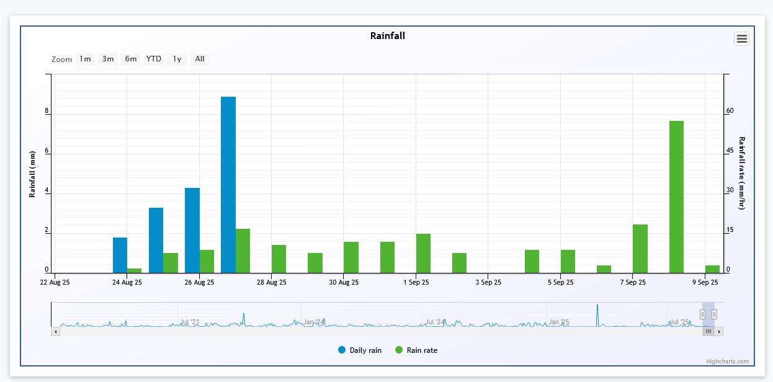
Task: Show All data range
Action: pyautogui.click(x=200, y=59)
